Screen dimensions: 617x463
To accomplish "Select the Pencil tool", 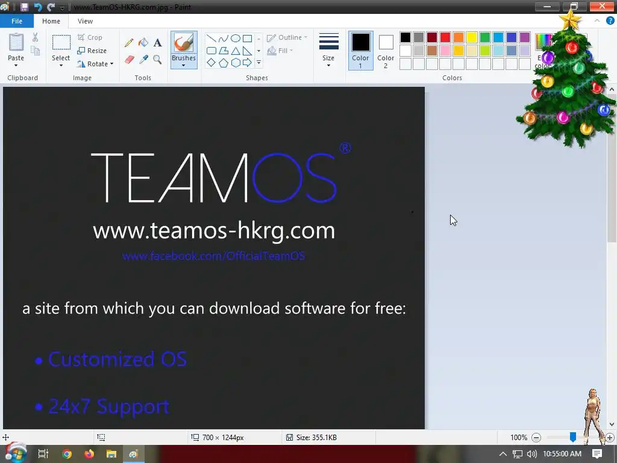I will coord(129,43).
